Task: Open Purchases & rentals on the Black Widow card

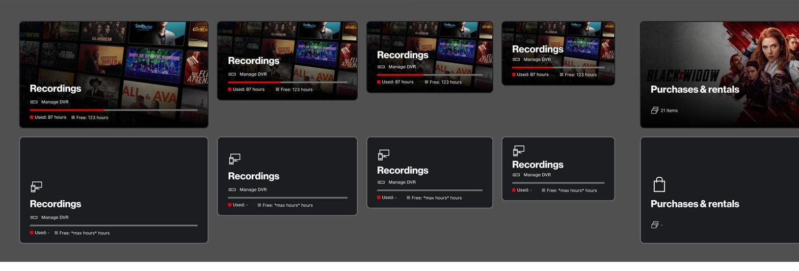Action: (695, 89)
